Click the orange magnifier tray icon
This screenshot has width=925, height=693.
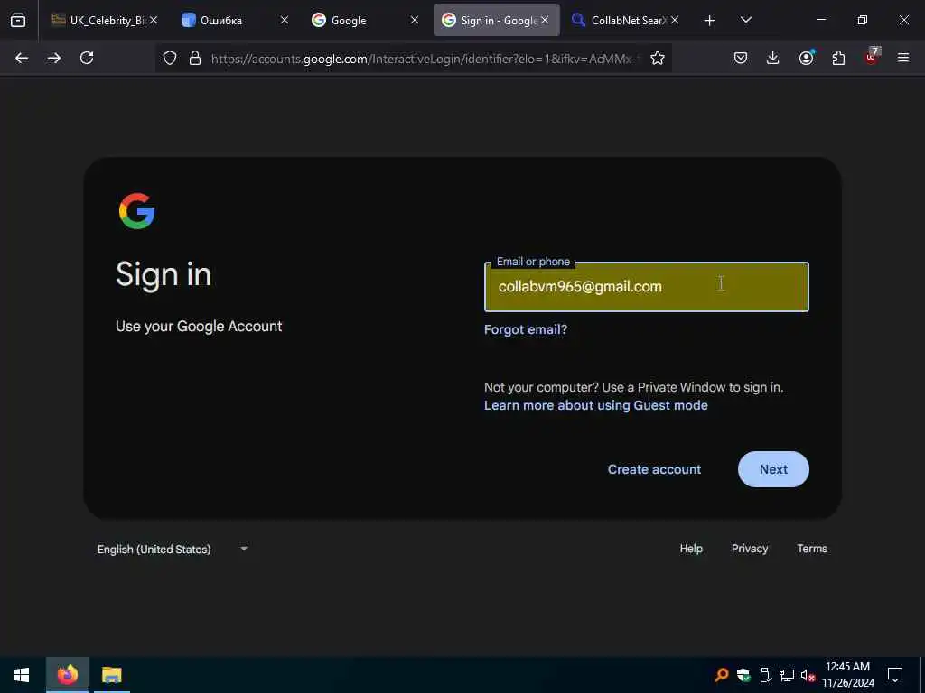[x=722, y=675]
